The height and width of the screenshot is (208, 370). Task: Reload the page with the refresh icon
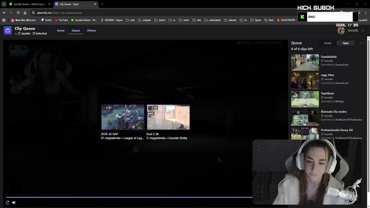18,13
